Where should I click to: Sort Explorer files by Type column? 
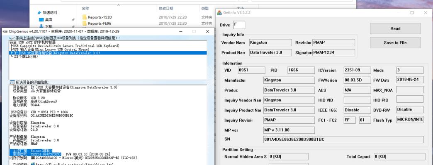click(x=205, y=9)
